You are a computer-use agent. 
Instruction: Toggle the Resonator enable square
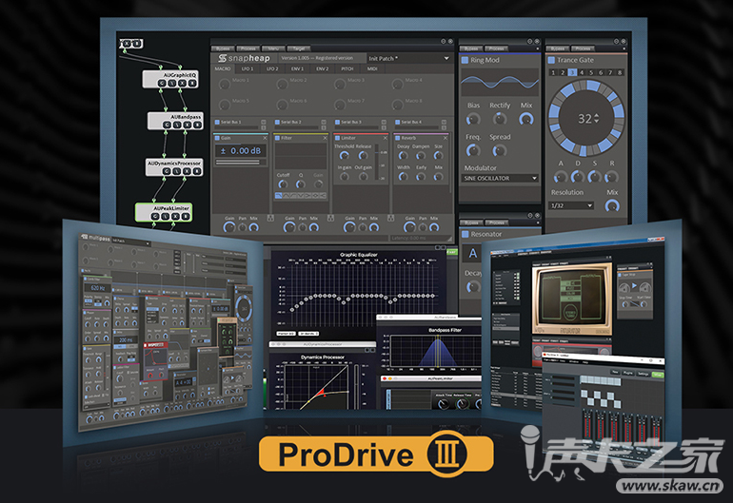click(466, 235)
